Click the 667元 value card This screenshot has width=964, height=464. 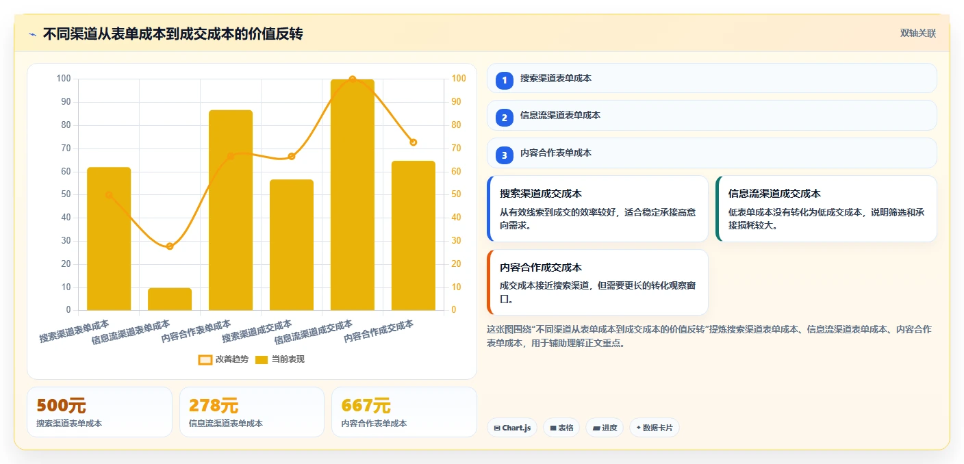[x=404, y=412]
